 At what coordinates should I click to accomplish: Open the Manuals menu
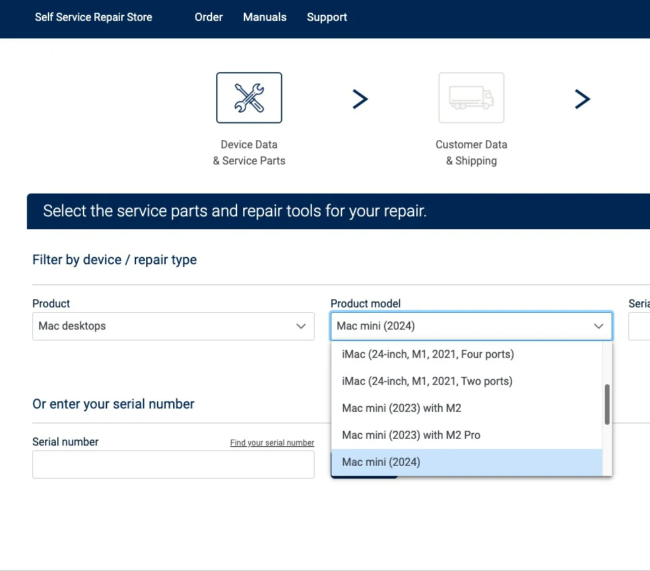click(x=265, y=17)
